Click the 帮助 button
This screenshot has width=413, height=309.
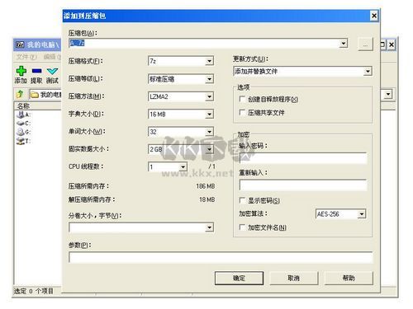coord(349,279)
